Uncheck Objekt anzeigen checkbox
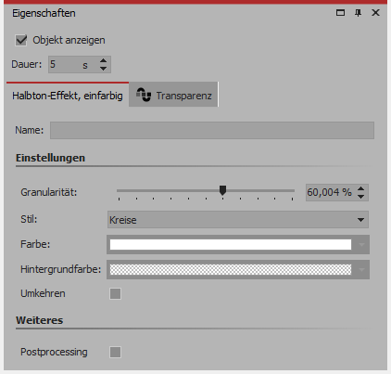Viewport: 391px width, 374px height. pyautogui.click(x=21, y=40)
